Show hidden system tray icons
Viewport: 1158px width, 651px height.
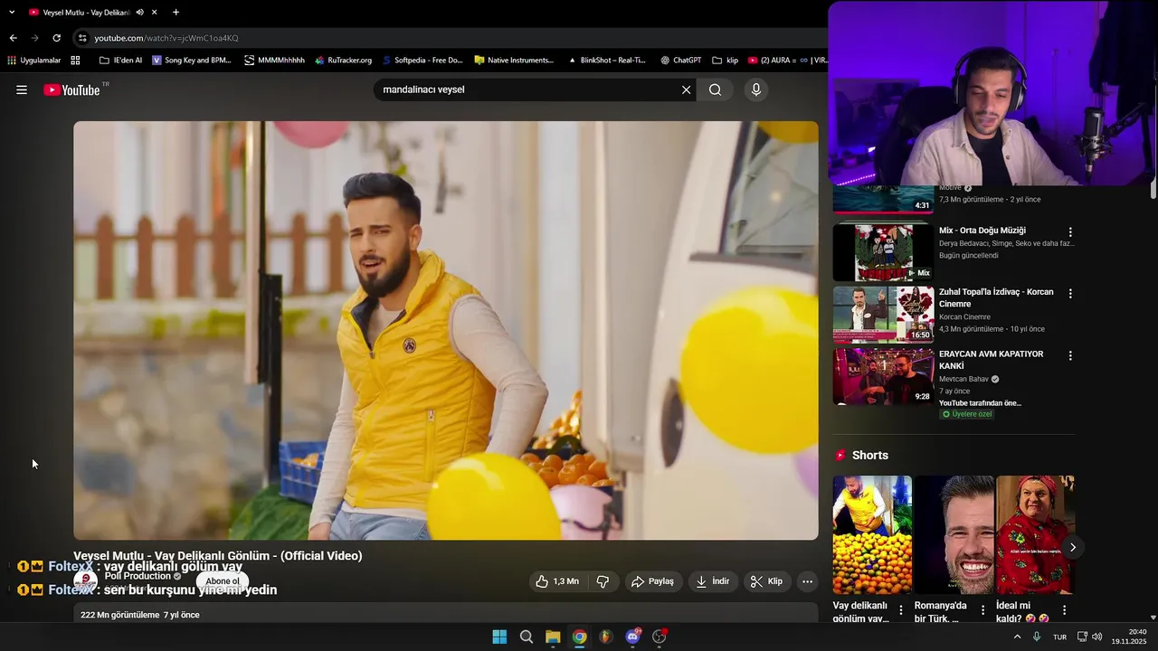[x=1017, y=637]
